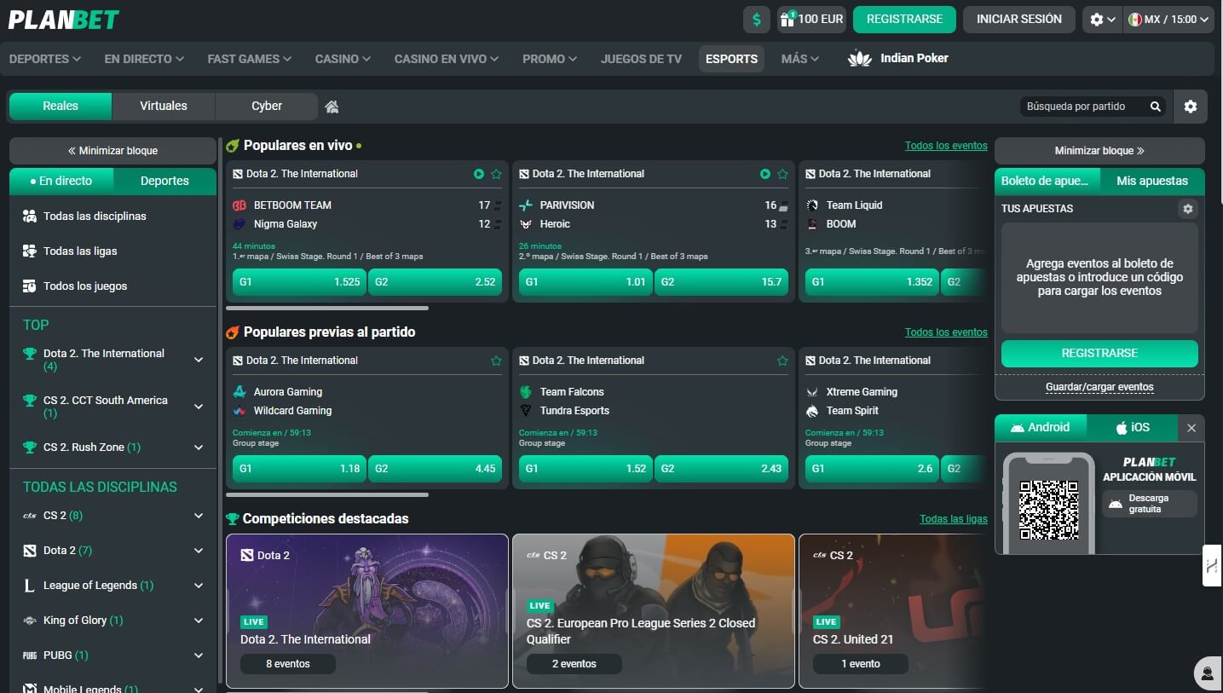Image resolution: width=1223 pixels, height=693 pixels.
Task: Click the League of Legends icon in the sidebar
Action: [x=30, y=586]
